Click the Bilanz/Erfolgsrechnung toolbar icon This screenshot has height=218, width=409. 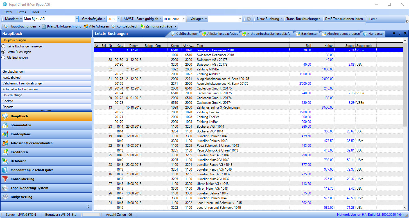44,26
